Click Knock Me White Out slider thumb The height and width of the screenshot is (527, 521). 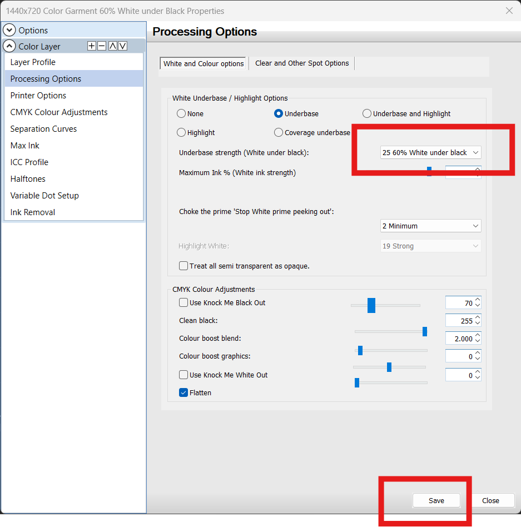click(357, 382)
